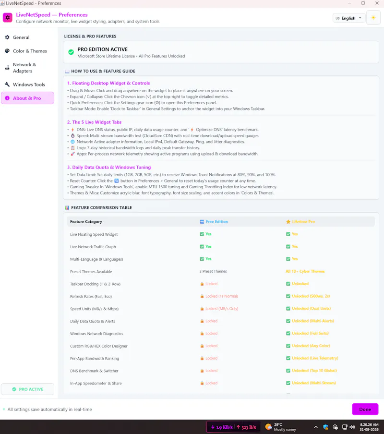Click the taskbar upload speed 523 B/s readout
384x434 pixels.
click(246, 427)
